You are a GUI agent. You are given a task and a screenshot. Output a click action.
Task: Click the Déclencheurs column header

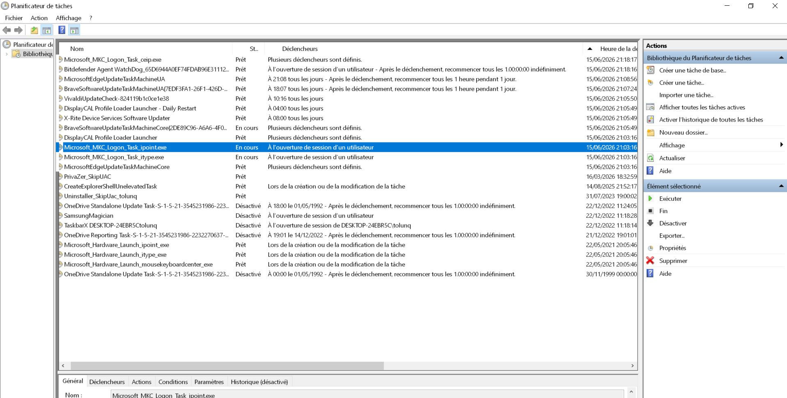pyautogui.click(x=424, y=48)
